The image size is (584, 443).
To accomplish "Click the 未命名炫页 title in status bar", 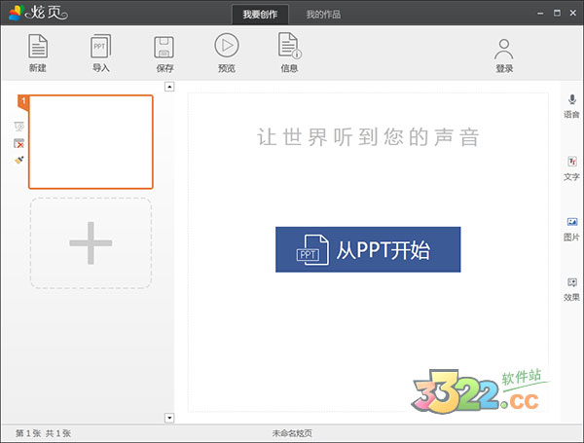I will [x=292, y=433].
